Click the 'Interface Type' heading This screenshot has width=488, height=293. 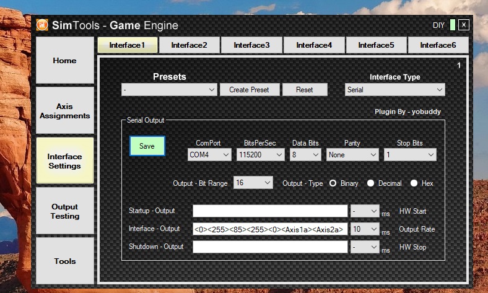pyautogui.click(x=394, y=77)
